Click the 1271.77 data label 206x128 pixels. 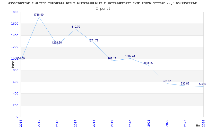point(93,40)
